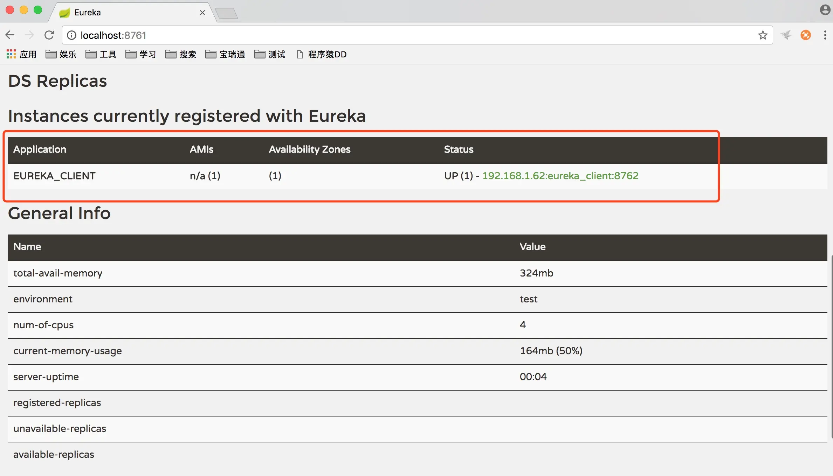Image resolution: width=833 pixels, height=476 pixels.
Task: Open the Chrome three-dot menu
Action: click(825, 35)
